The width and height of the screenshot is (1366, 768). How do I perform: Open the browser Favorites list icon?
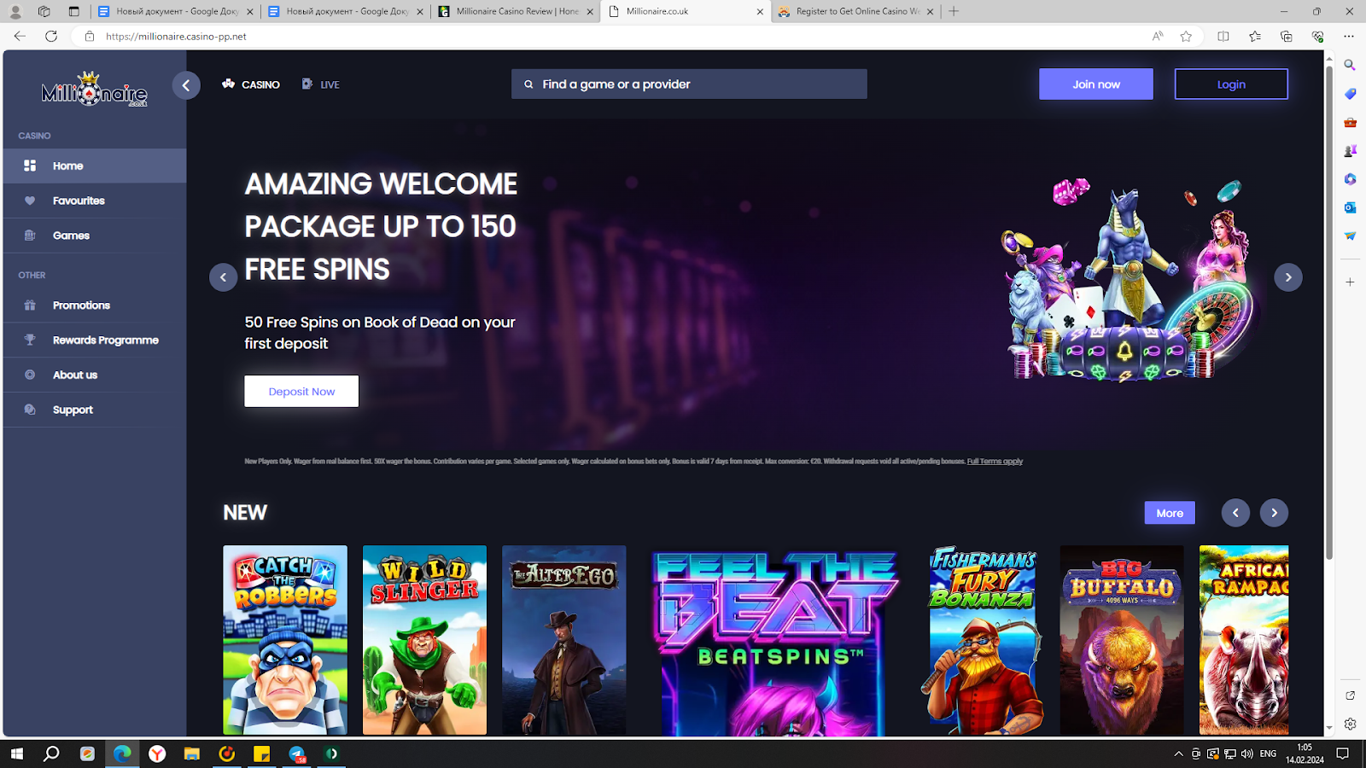click(x=1255, y=36)
